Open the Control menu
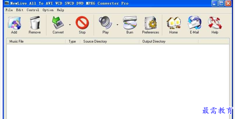Viewport: 235px width, 119px height. (x=33, y=10)
